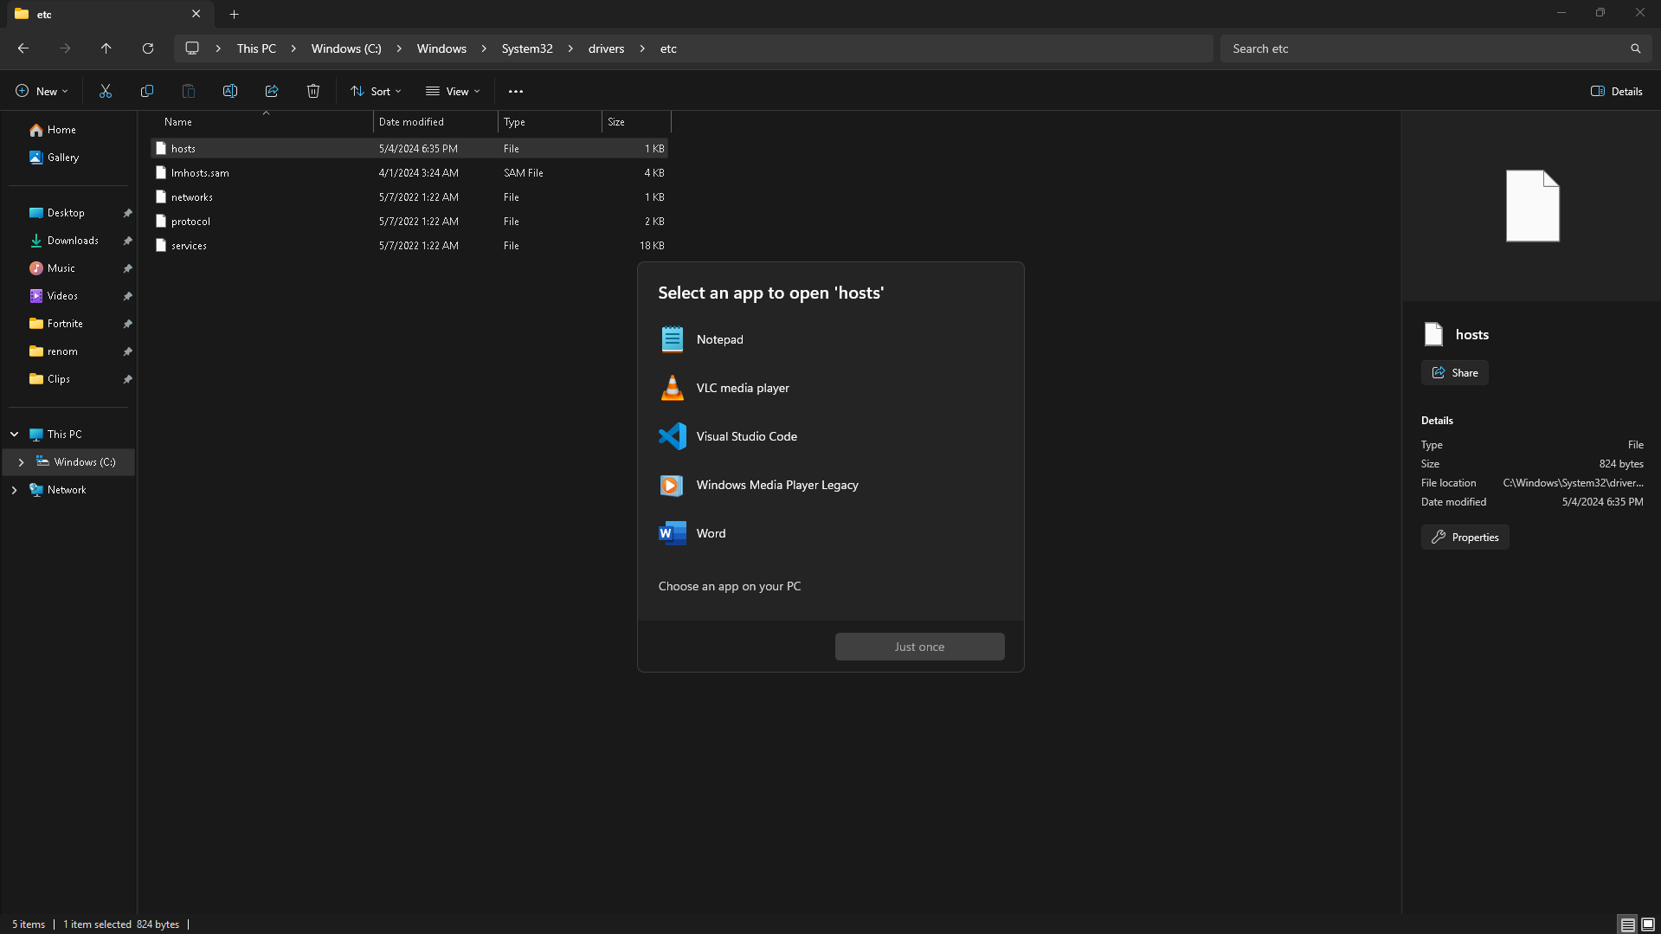
Task: Choose Word to open hosts
Action: [x=830, y=533]
